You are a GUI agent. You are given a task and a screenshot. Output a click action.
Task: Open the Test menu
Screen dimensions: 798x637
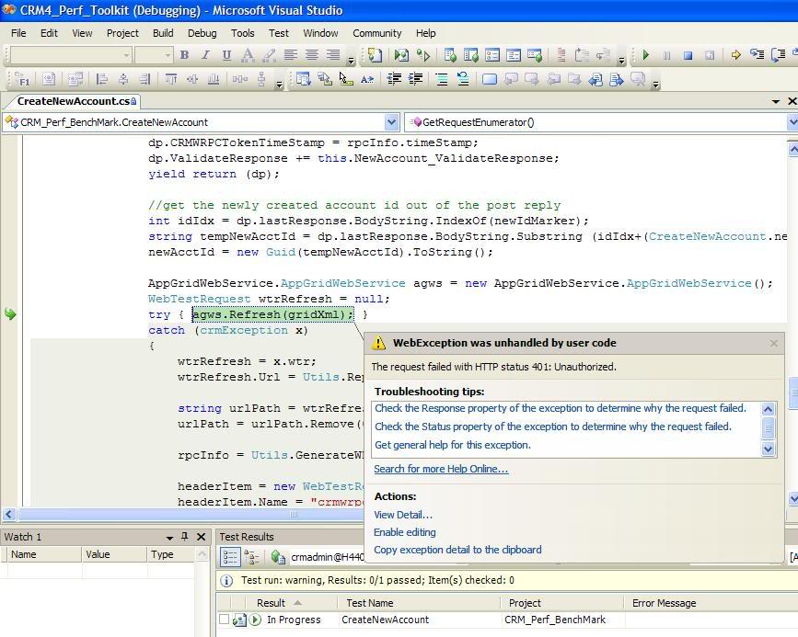click(279, 33)
